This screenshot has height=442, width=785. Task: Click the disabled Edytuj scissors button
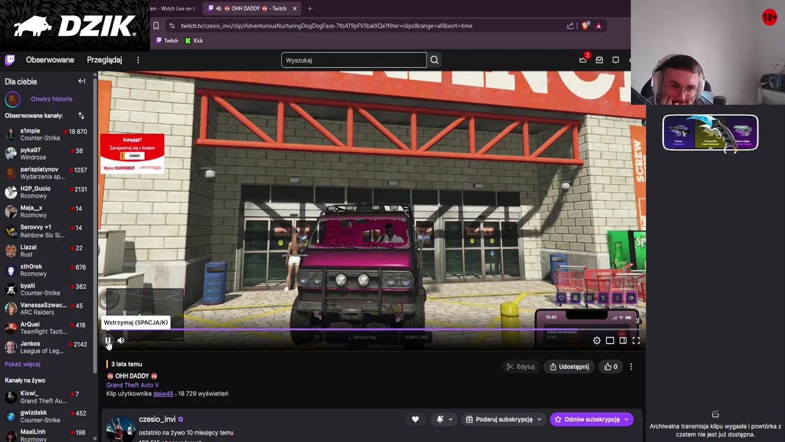point(520,366)
